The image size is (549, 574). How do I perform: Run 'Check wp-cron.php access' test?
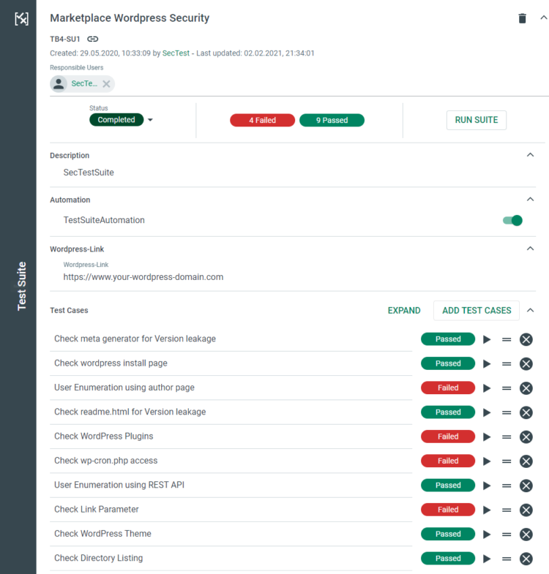487,461
